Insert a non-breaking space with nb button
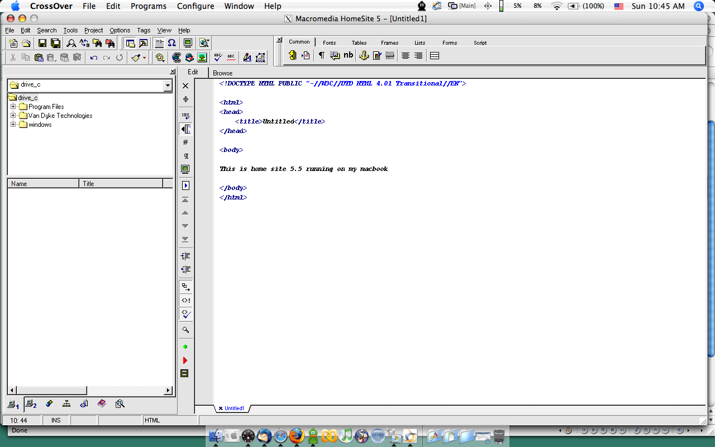 (x=348, y=55)
